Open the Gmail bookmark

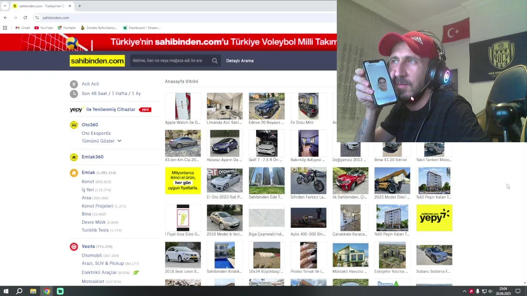click(23, 28)
